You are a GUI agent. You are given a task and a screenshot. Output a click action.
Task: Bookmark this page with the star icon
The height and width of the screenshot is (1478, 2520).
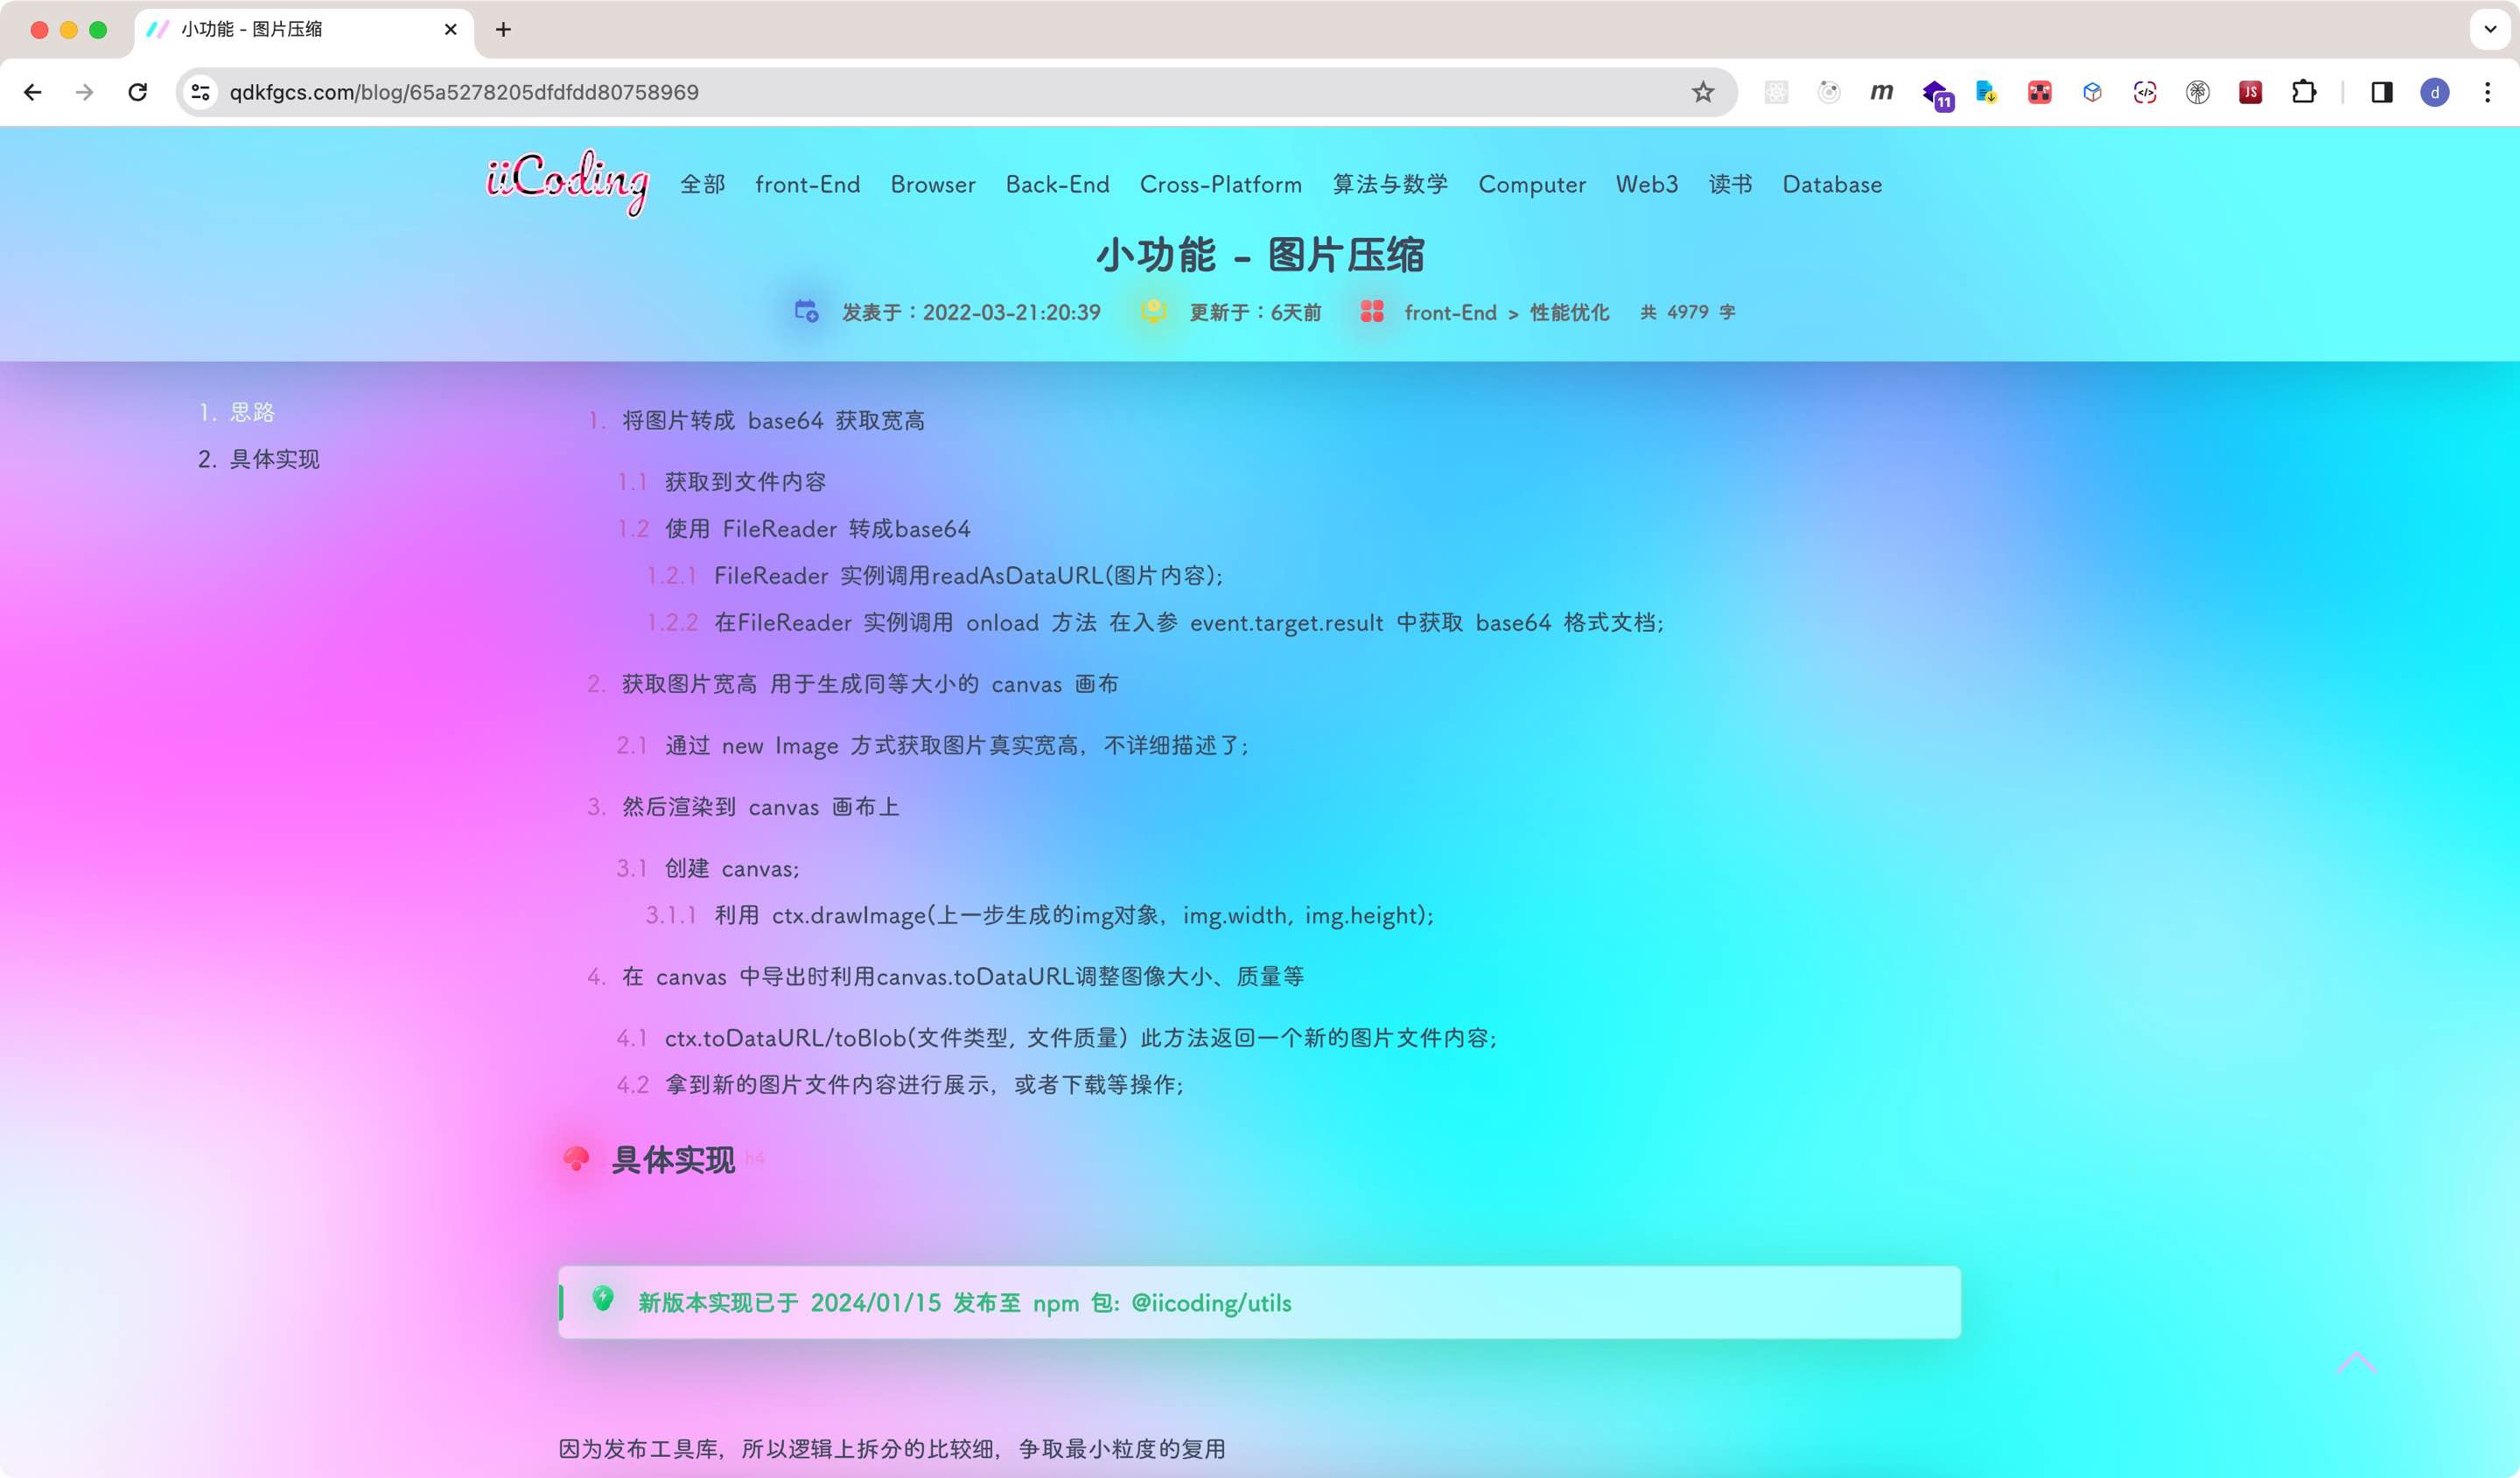pos(1702,92)
